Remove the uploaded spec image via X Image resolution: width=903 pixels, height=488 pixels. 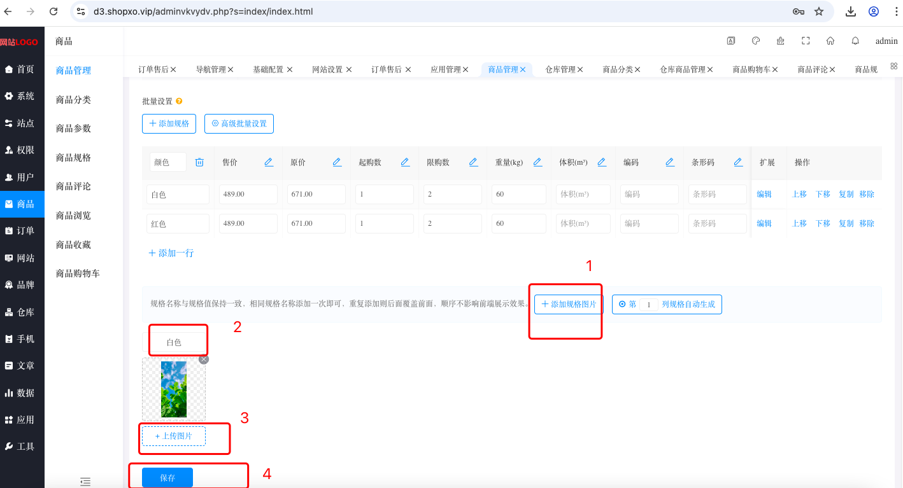point(204,359)
